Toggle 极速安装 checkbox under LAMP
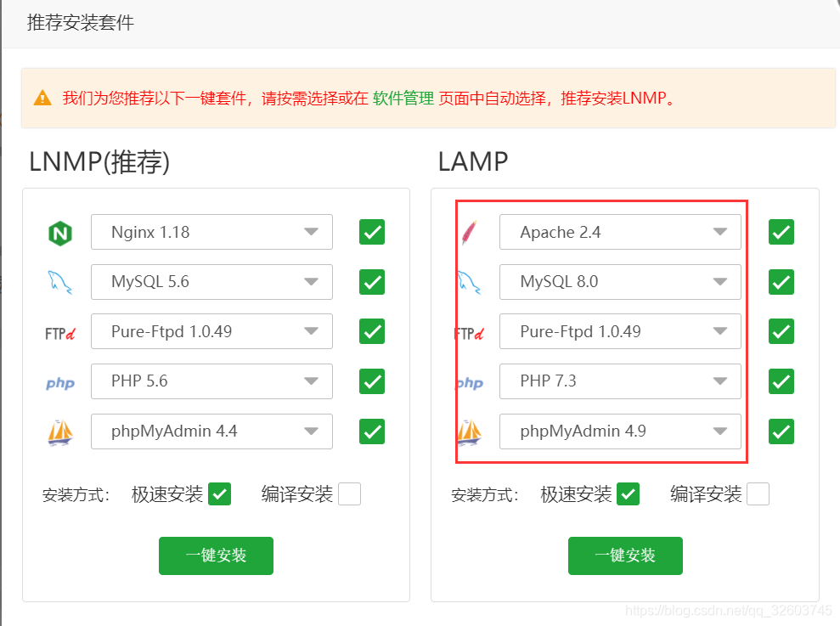 pyautogui.click(x=628, y=494)
